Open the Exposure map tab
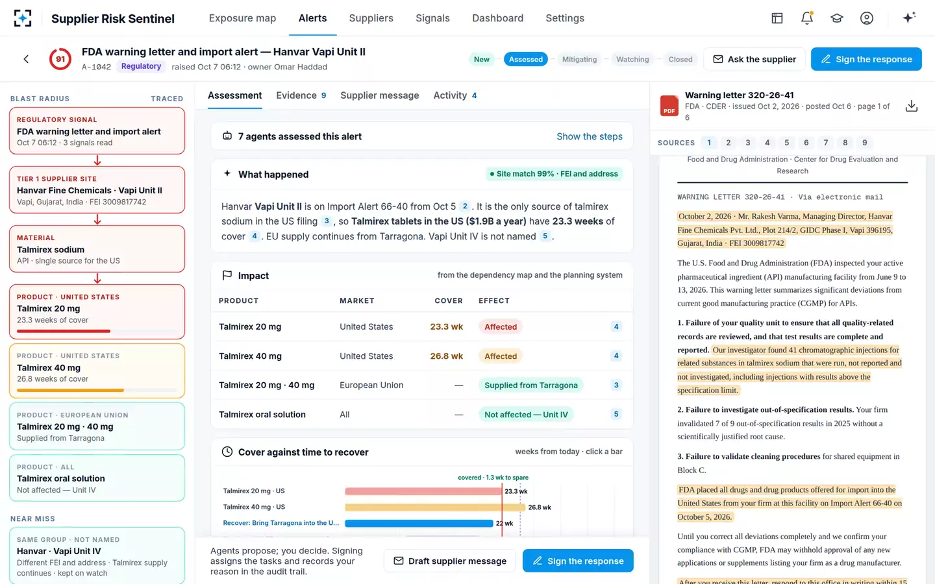The width and height of the screenshot is (935, 584). [x=242, y=18]
